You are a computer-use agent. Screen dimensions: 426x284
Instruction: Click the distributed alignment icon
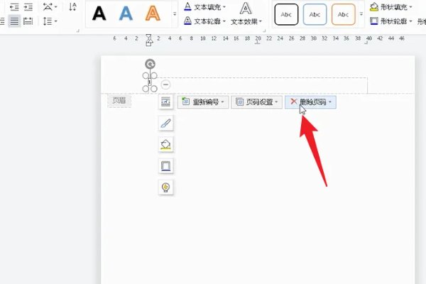[28, 21]
